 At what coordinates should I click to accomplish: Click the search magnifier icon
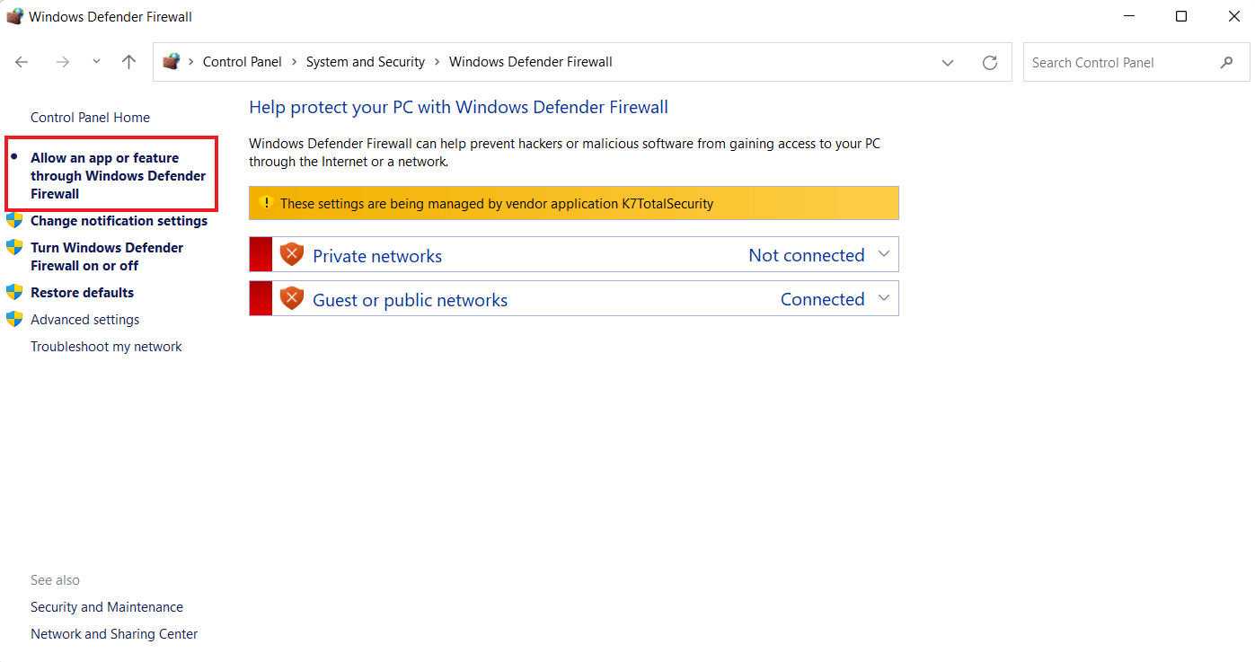[x=1227, y=62]
